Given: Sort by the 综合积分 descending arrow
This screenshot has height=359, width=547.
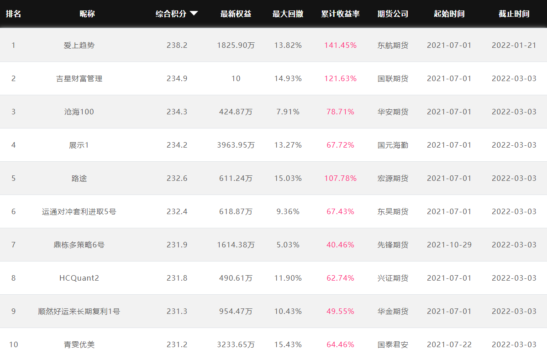Looking at the screenshot, I should click(194, 14).
